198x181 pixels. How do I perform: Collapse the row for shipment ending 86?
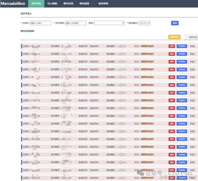tap(192, 62)
